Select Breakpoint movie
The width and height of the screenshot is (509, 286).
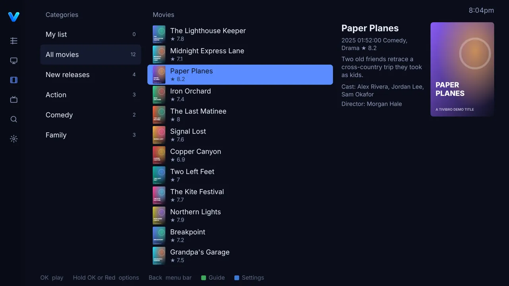[240, 236]
